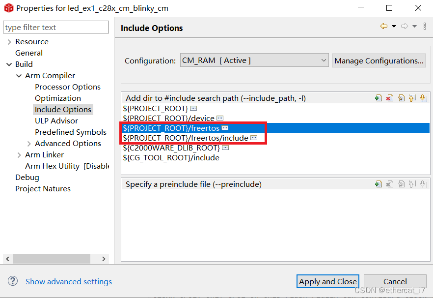Open the forward navigation history dropdown
This screenshot has height=299, width=433.
[414, 26]
